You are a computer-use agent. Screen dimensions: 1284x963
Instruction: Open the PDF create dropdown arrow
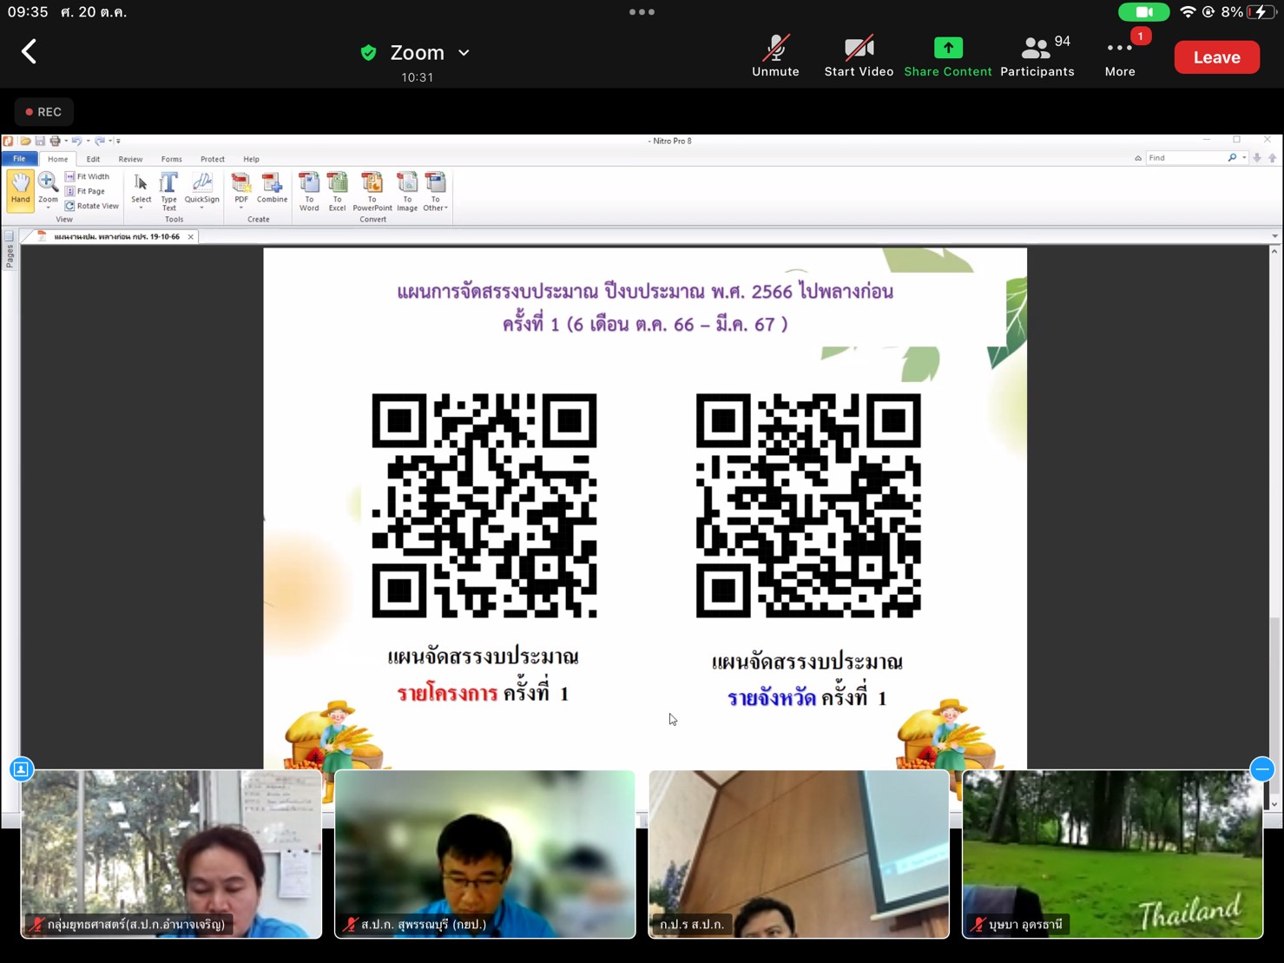(241, 208)
